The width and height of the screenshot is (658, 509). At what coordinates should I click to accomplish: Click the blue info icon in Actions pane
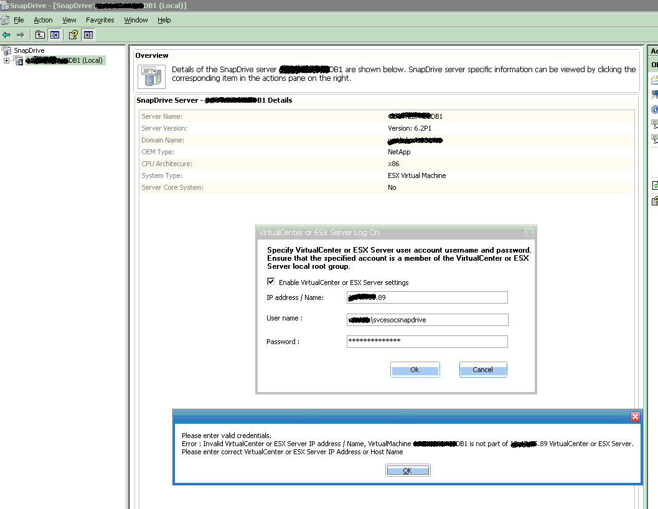[x=654, y=110]
